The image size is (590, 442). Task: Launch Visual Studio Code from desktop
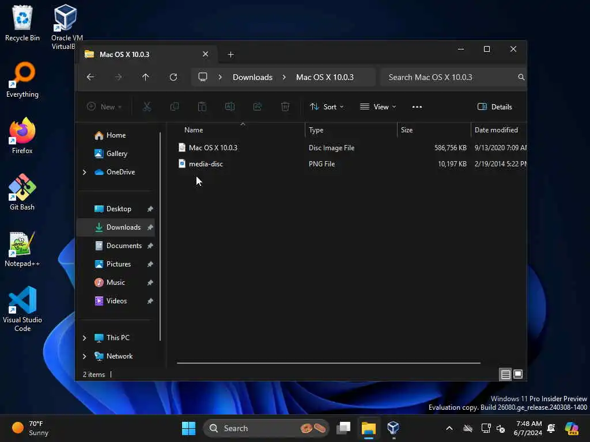coord(22,309)
